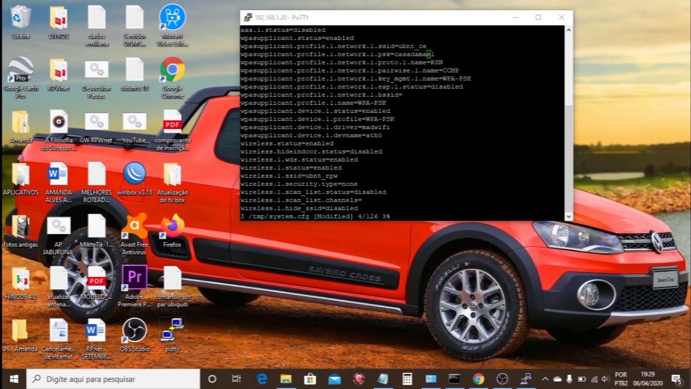
Task: Launch Firefox desktop shortcut
Action: coord(173,231)
